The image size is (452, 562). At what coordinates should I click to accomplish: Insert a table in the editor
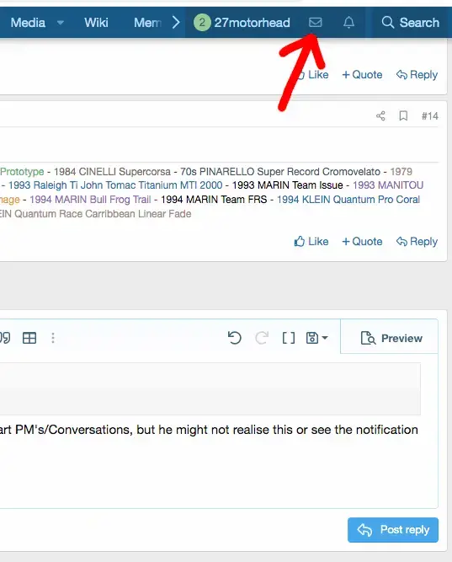[x=29, y=338]
